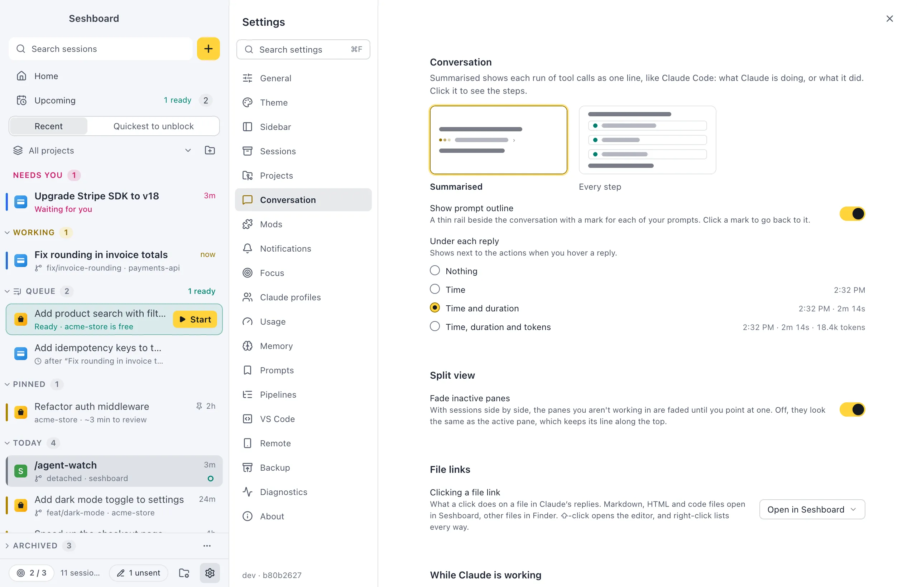This screenshot has height=587, width=917.
Task: Click the folder settings icon in bottom bar
Action: pyautogui.click(x=184, y=573)
